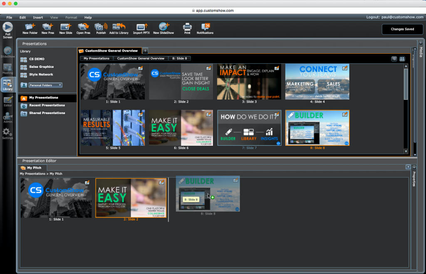This screenshot has height=274, width=426.
Task: Click My Presentations in editor breadcrumb path
Action: coord(32,174)
